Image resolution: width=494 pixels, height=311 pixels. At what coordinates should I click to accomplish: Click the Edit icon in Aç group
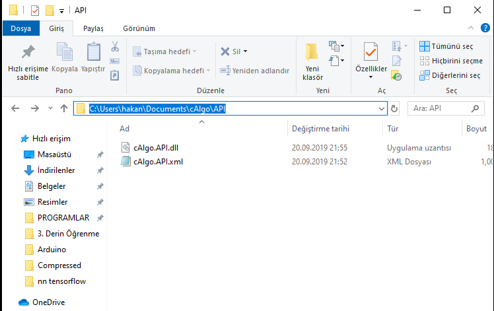[x=397, y=61]
